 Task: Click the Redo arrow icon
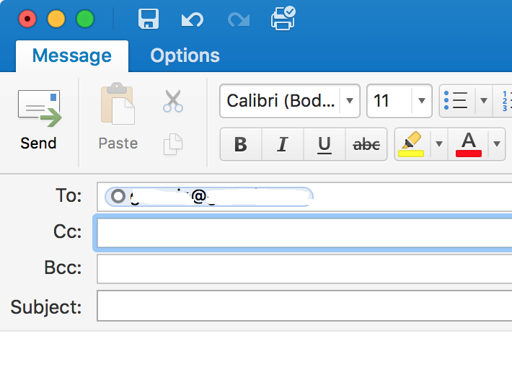[238, 19]
